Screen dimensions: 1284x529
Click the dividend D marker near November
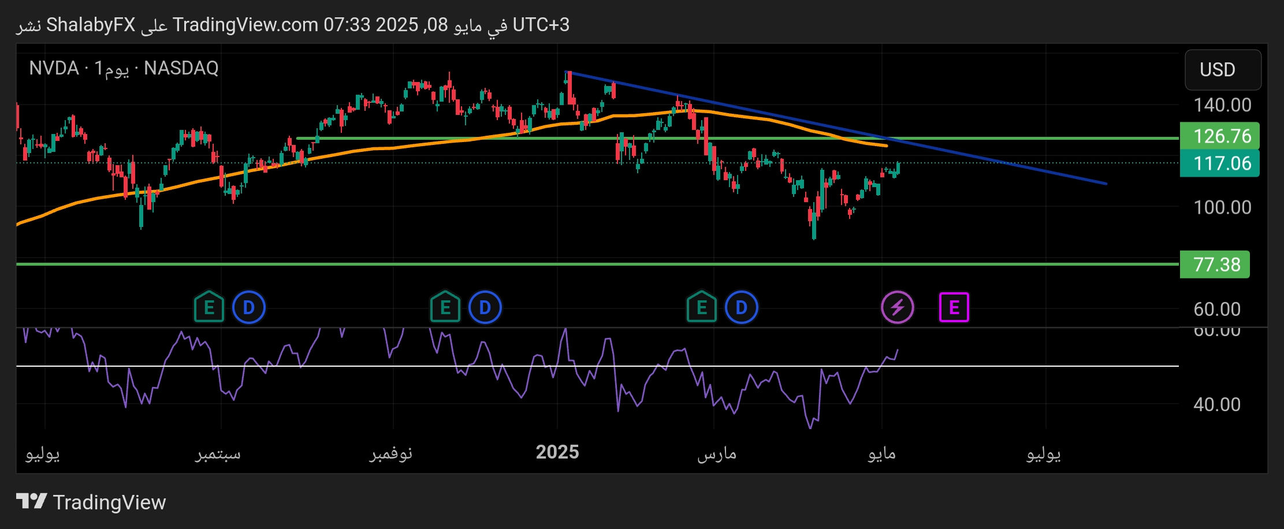tap(485, 307)
